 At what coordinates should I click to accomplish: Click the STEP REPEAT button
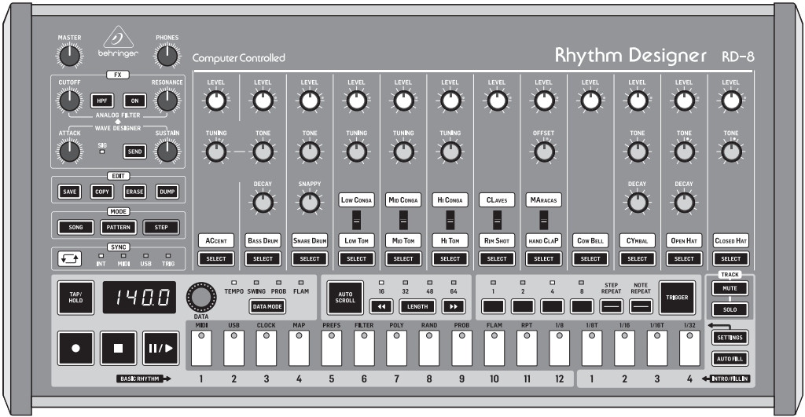(x=611, y=307)
